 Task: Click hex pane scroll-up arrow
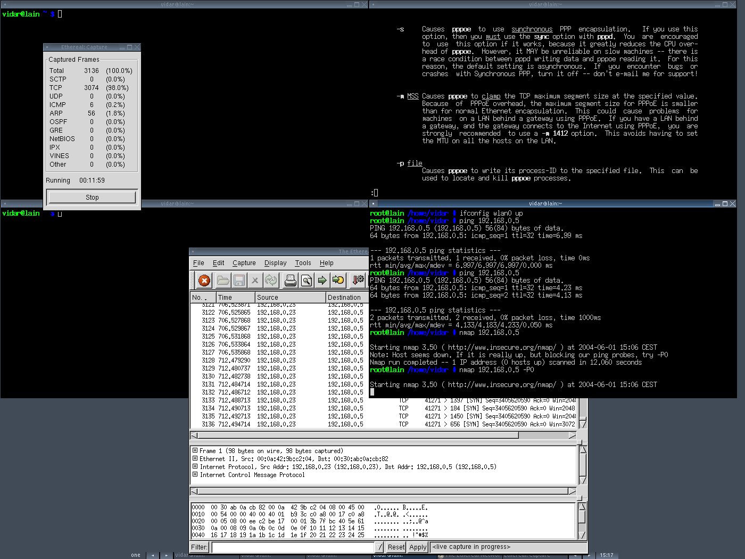point(583,507)
